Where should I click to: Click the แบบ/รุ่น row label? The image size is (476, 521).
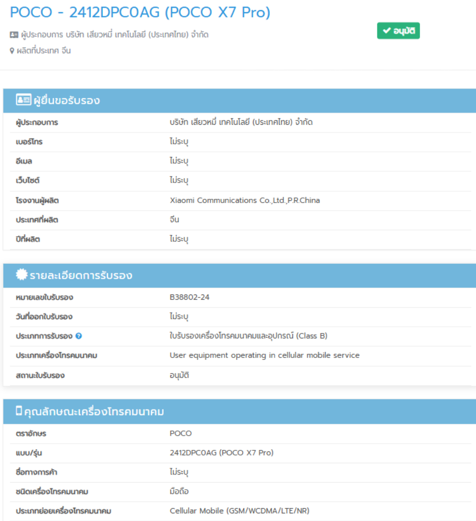pyautogui.click(x=29, y=453)
